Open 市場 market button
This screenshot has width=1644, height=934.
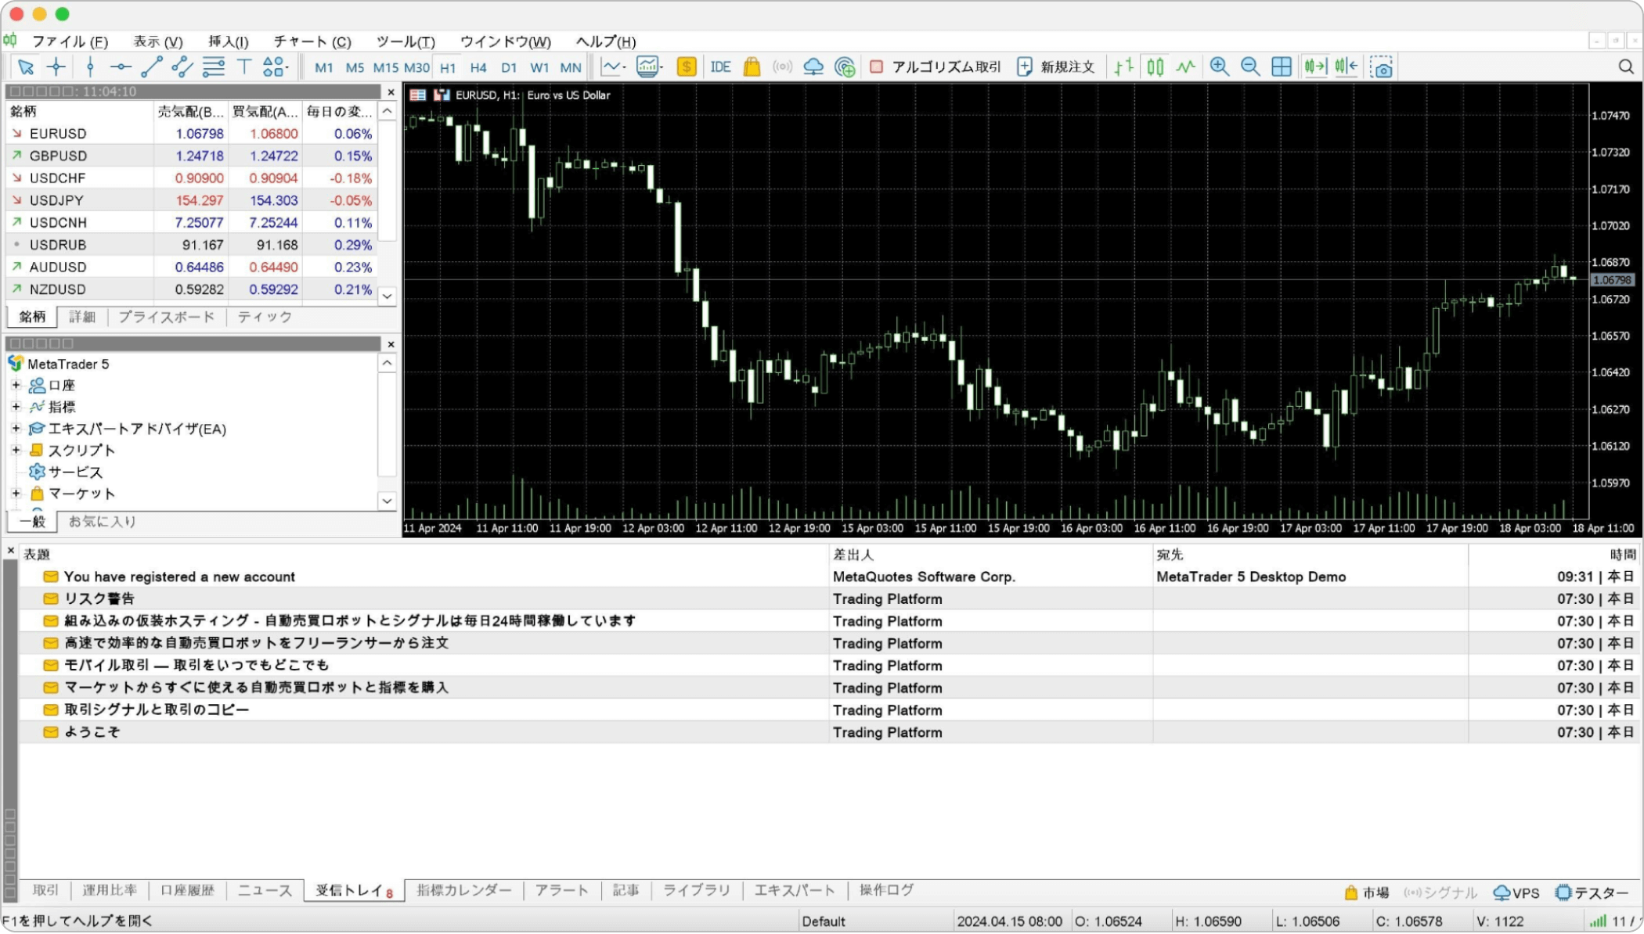click(x=1367, y=893)
